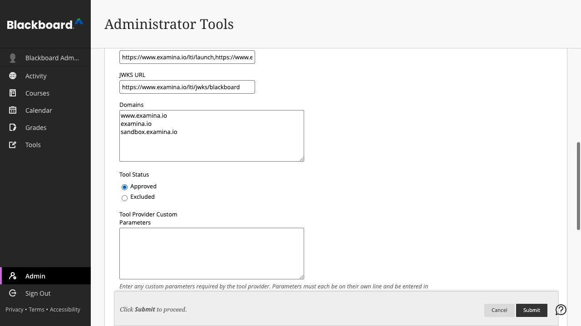Select the Approved tool status radio

[x=124, y=187]
